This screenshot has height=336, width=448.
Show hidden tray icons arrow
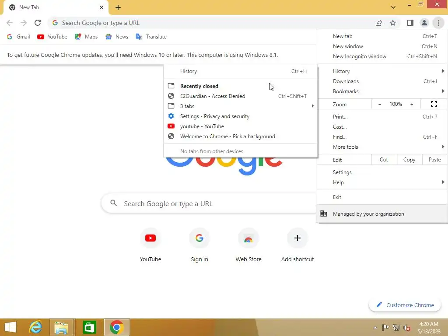375,328
